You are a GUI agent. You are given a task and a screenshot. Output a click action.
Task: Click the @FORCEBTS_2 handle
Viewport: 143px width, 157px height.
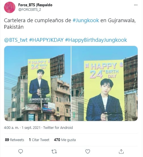pos(30,10)
